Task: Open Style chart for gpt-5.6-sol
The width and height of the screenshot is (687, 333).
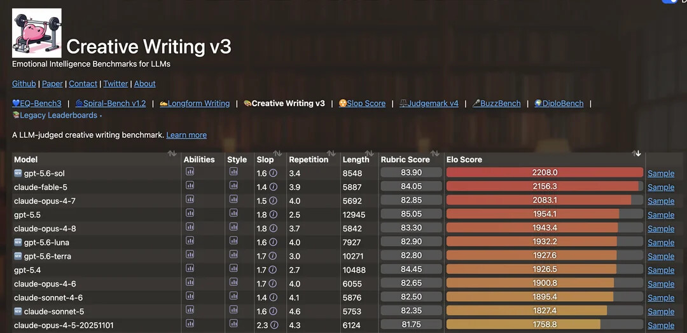Action: pos(233,172)
